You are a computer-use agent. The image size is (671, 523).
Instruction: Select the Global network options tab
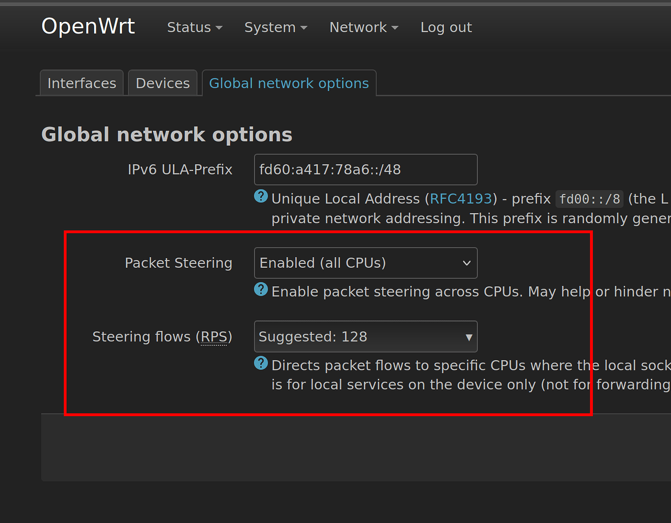point(289,83)
